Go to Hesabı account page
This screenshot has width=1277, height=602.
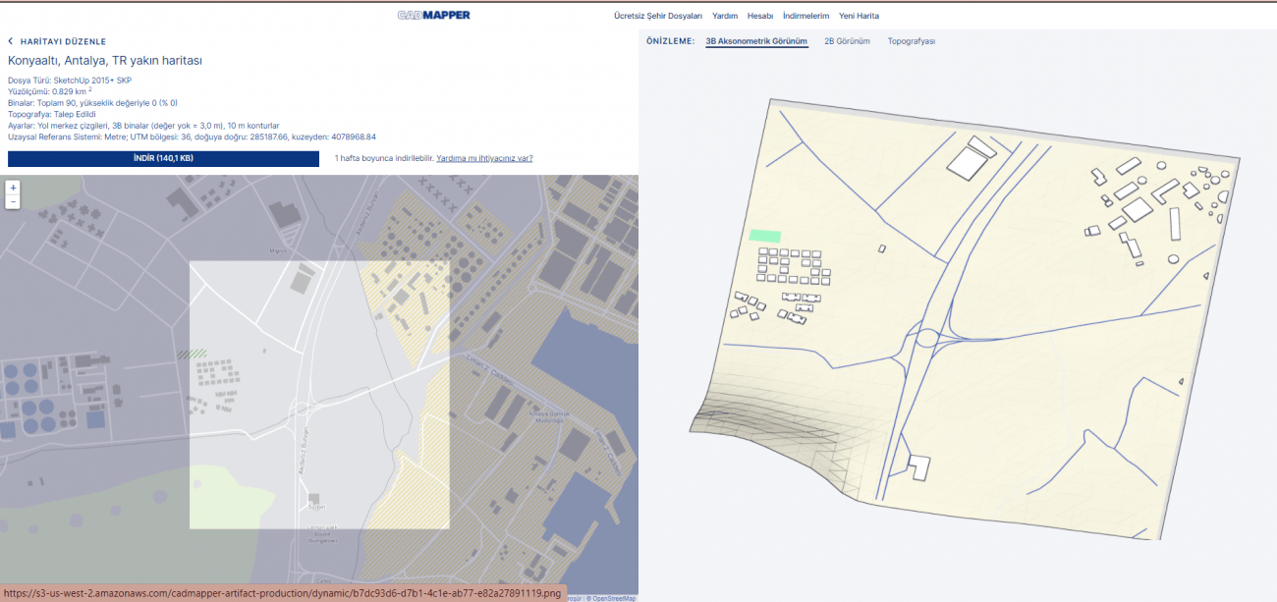pos(760,17)
